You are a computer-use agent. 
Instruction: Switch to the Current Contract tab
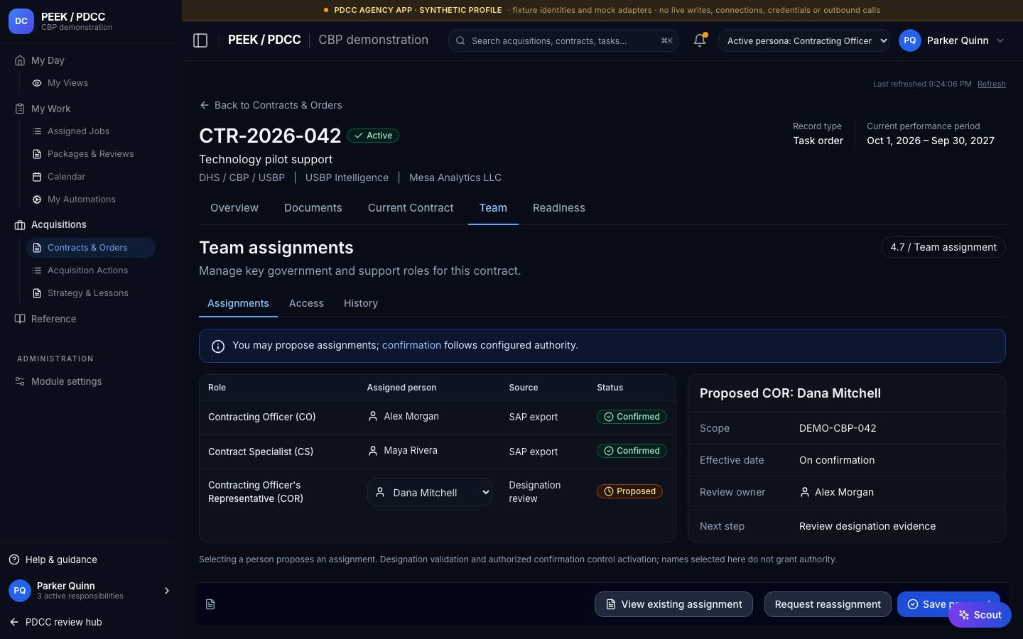pyautogui.click(x=411, y=208)
